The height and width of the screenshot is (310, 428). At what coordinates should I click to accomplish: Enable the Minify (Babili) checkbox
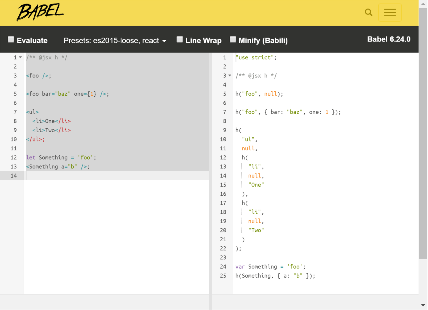pos(233,40)
